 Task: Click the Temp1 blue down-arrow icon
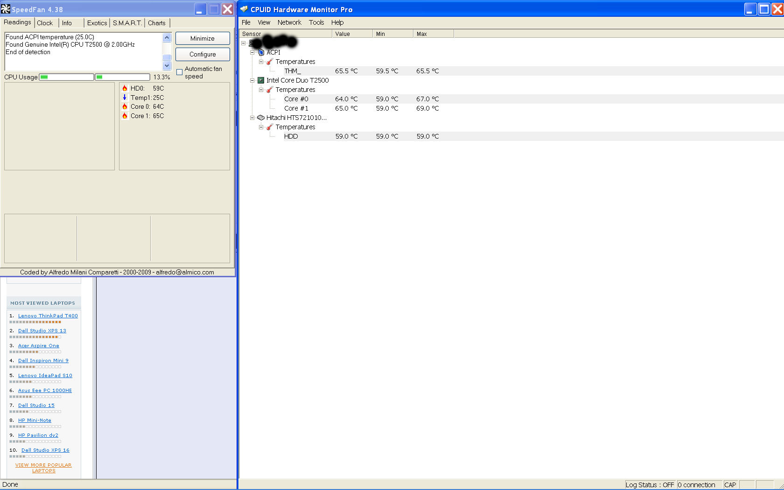pos(125,98)
